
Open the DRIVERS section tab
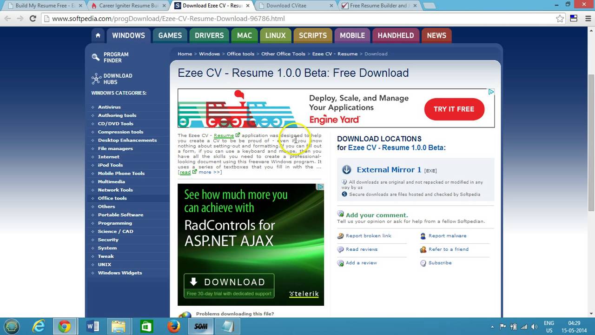tap(209, 35)
